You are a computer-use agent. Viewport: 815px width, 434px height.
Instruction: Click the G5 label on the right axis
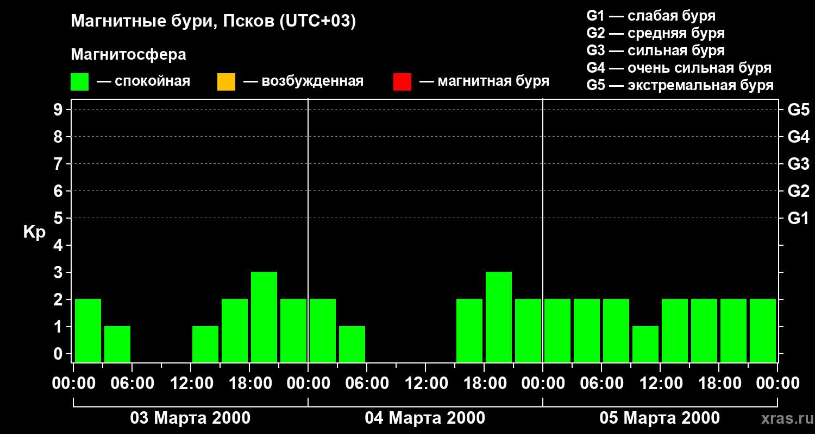click(x=798, y=110)
